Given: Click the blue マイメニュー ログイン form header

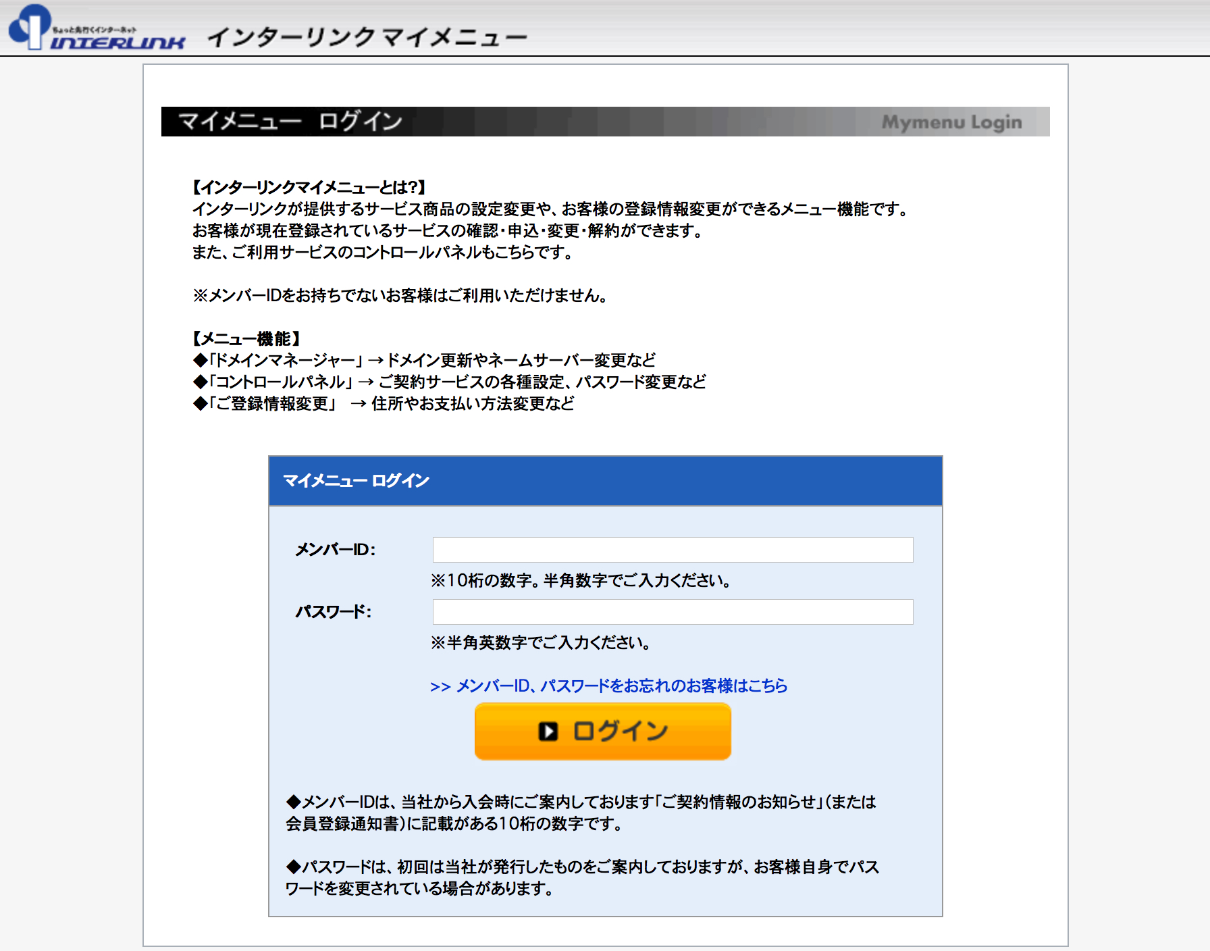Looking at the screenshot, I should [606, 481].
